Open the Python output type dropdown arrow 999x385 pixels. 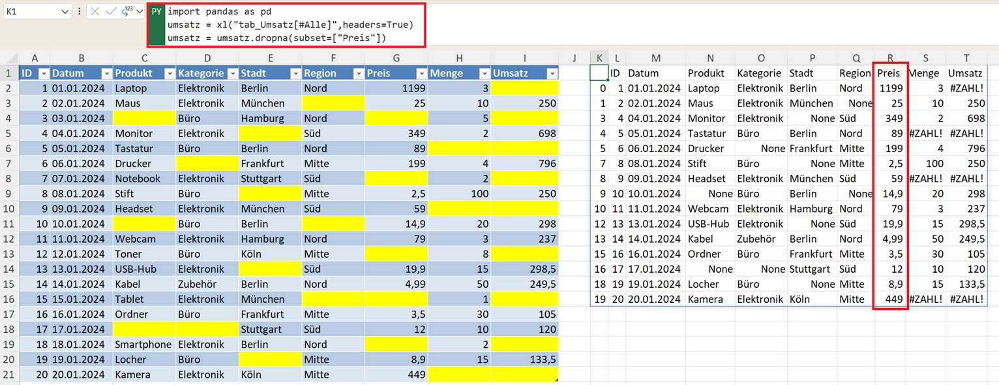(x=140, y=12)
